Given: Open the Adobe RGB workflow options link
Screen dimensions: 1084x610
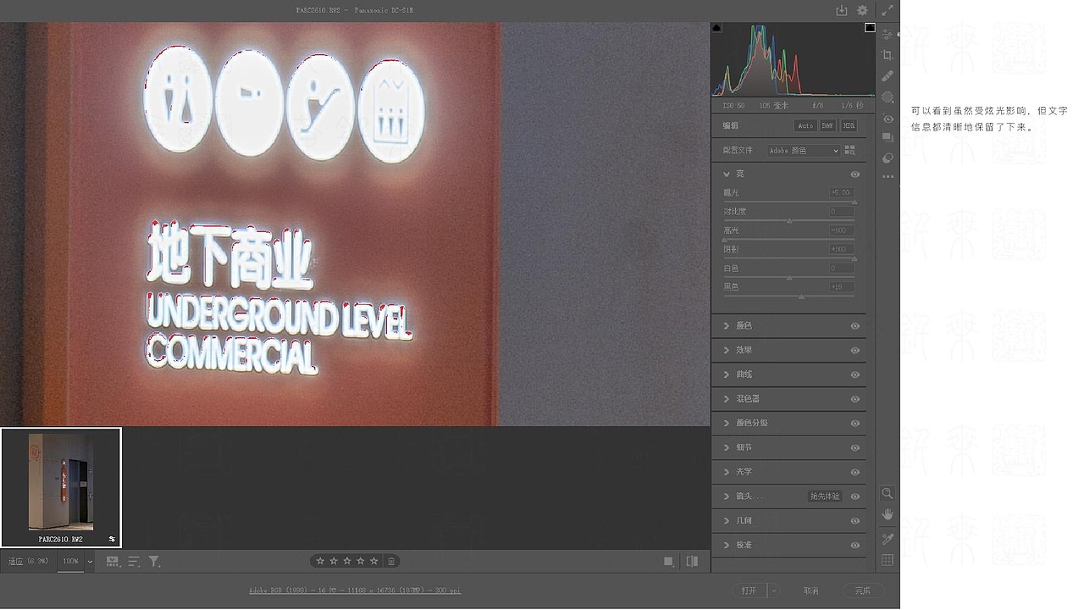Looking at the screenshot, I should coord(355,591).
